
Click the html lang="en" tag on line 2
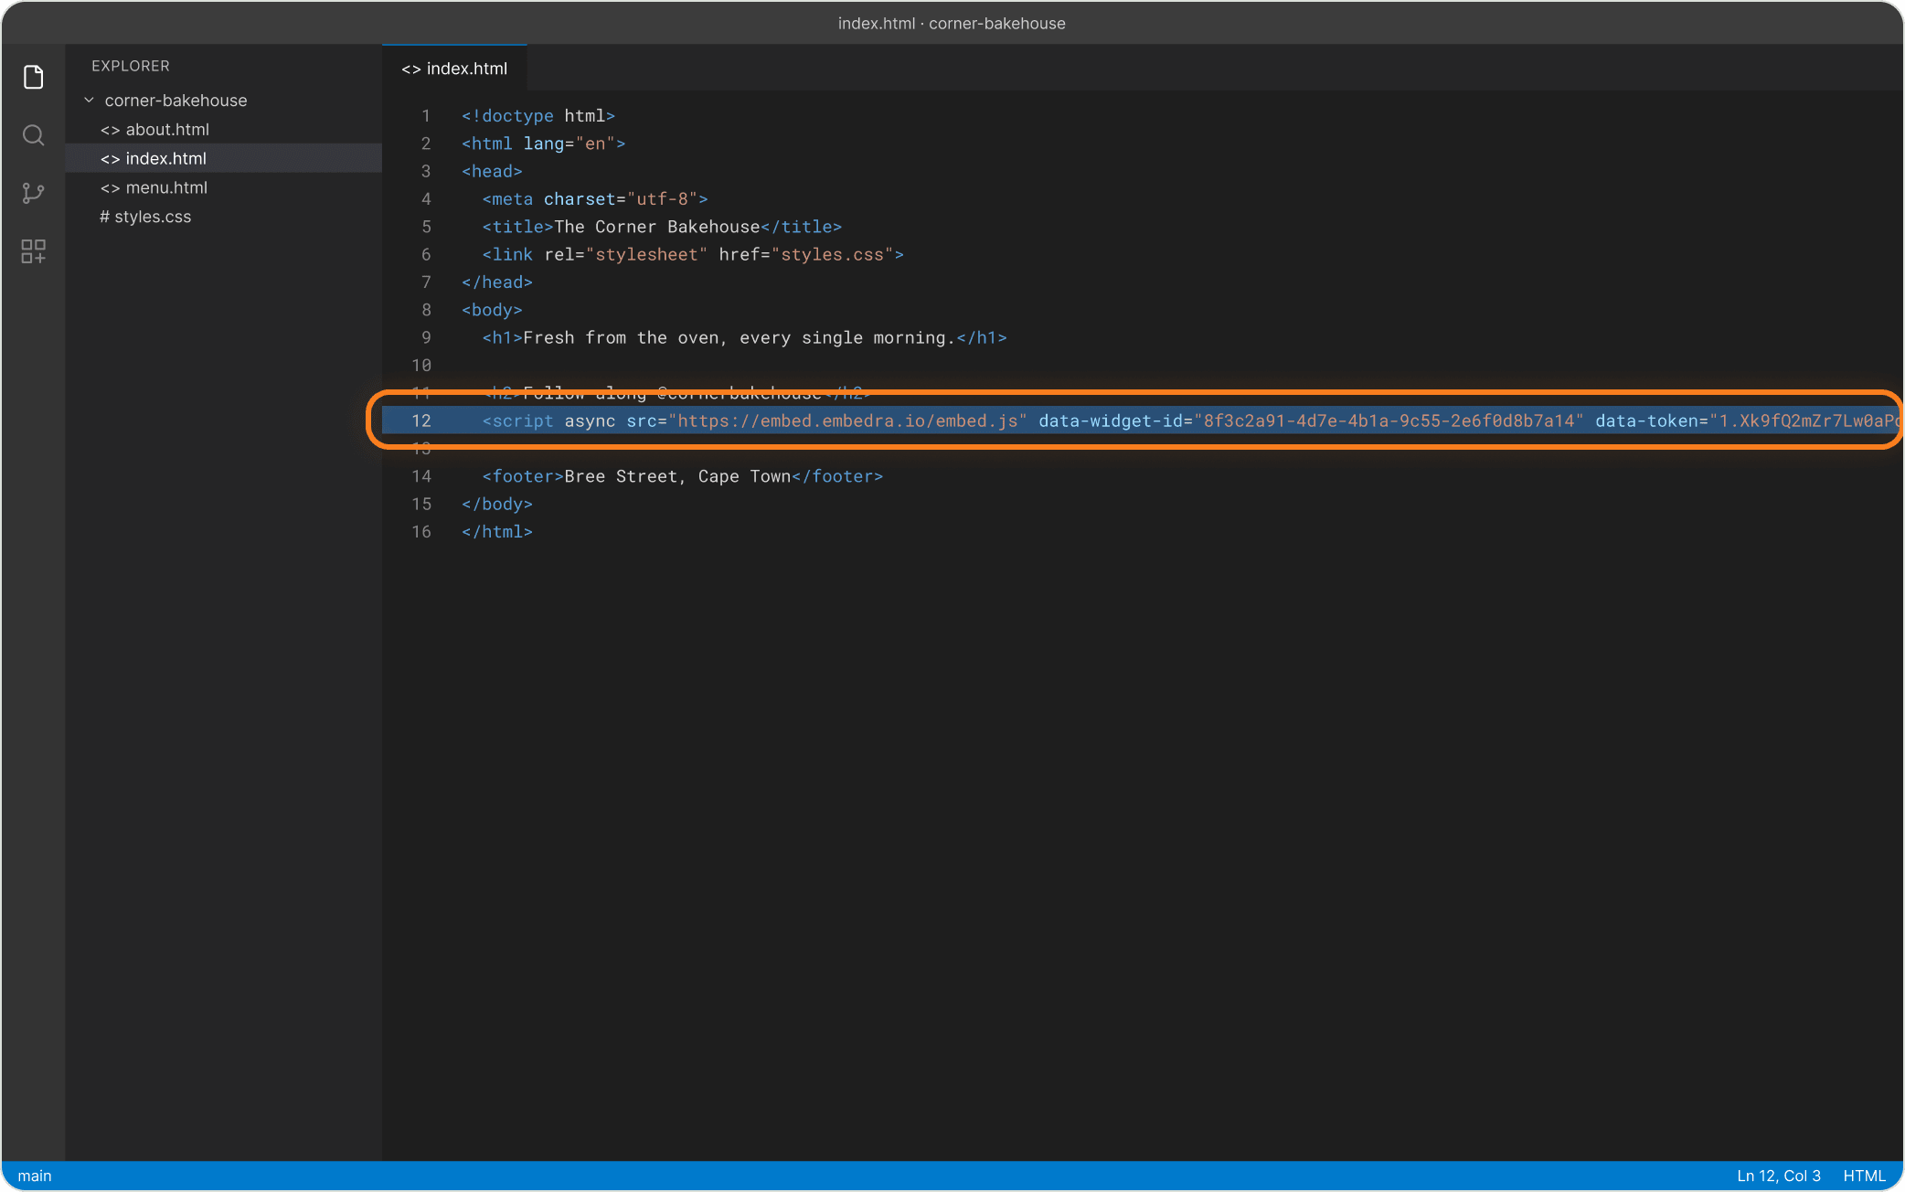[544, 144]
